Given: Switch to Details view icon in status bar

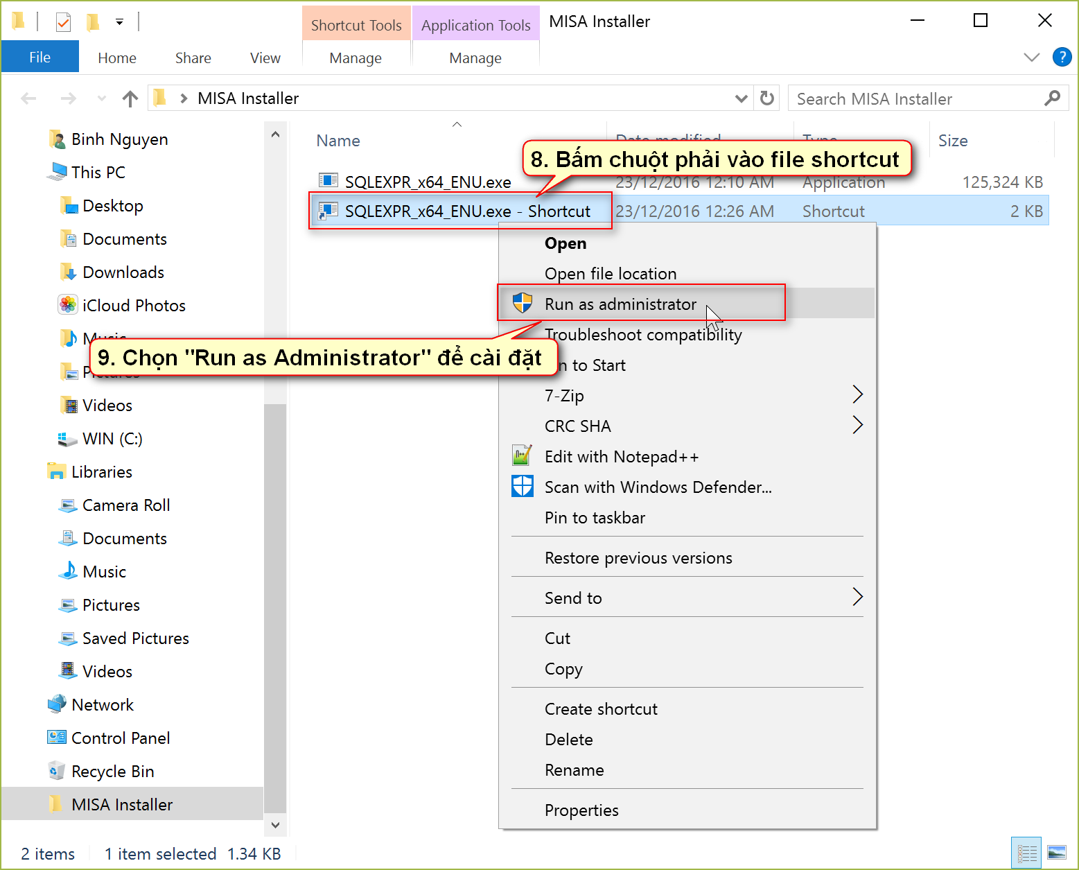Looking at the screenshot, I should pyautogui.click(x=1027, y=853).
